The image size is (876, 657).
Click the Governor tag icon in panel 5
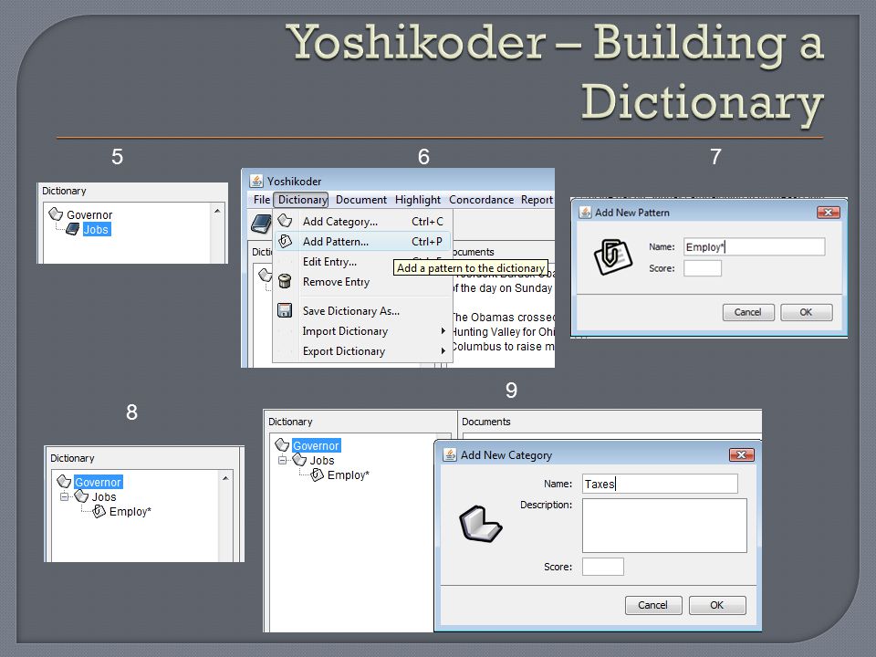[x=56, y=214]
